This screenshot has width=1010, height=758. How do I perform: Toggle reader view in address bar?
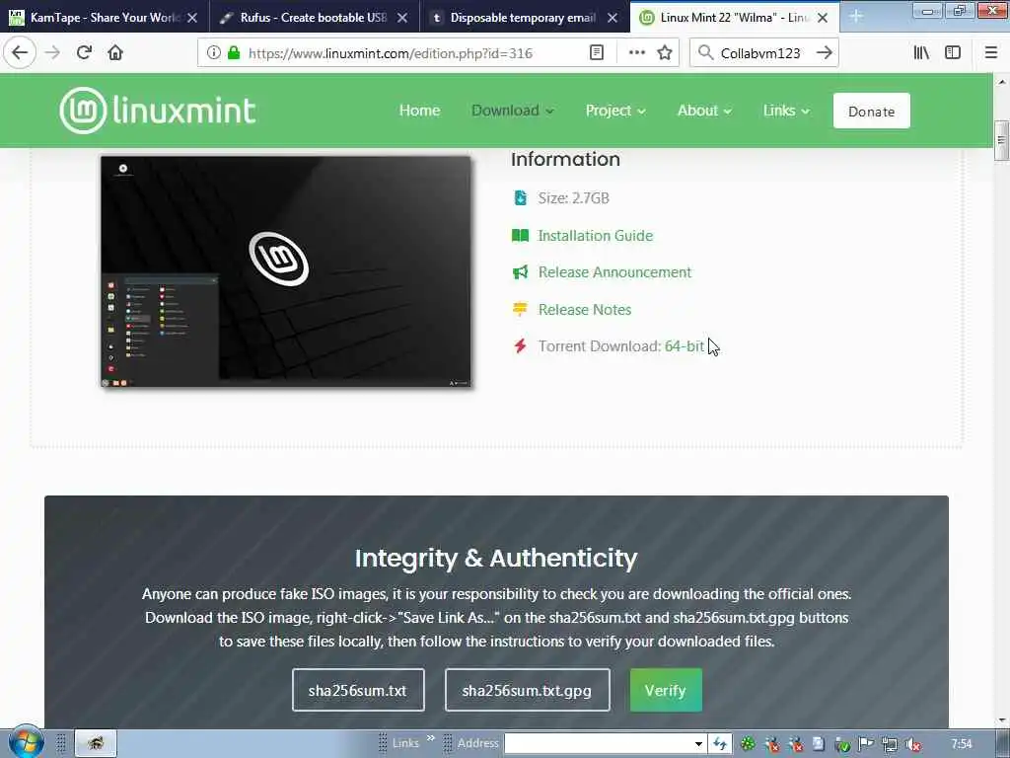[x=597, y=53]
